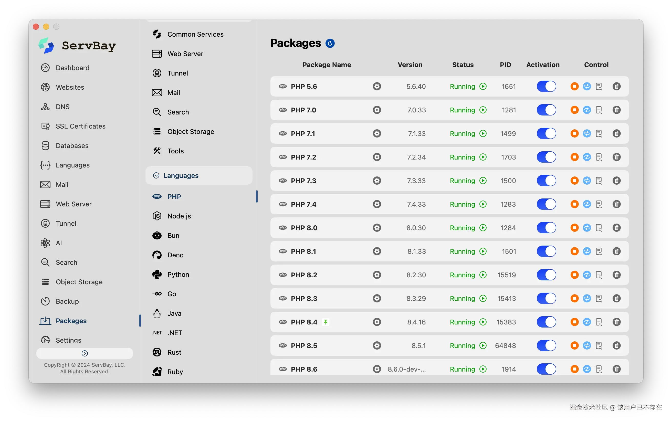Viewport: 672px width, 421px height.
Task: Select Python in the languages list
Action: tap(178, 275)
